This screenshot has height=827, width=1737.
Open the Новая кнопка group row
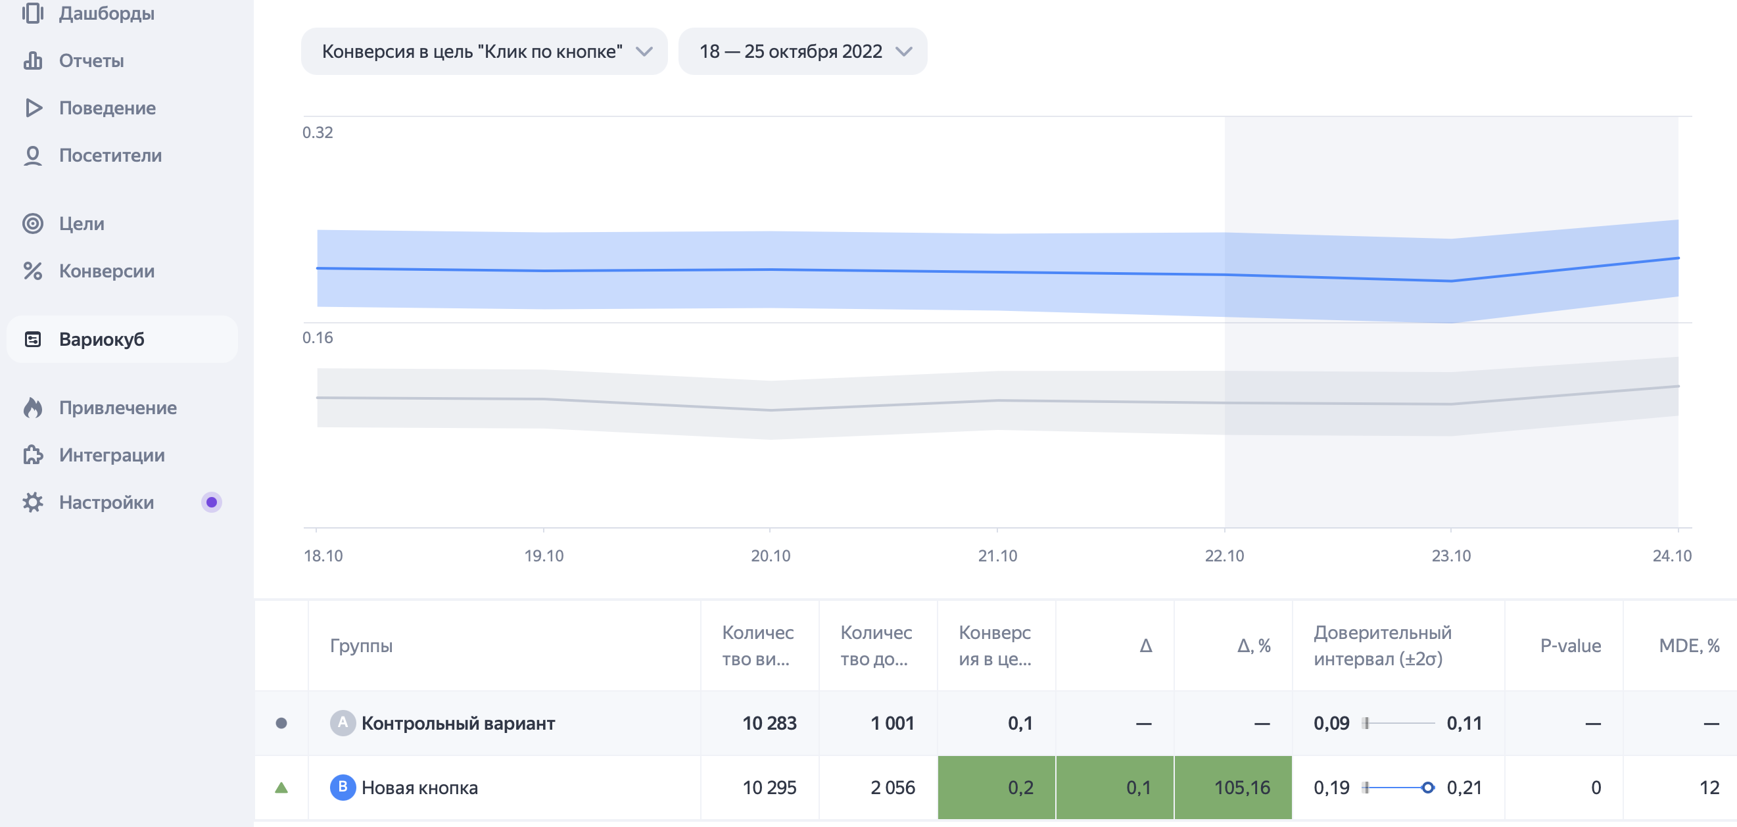(x=419, y=788)
